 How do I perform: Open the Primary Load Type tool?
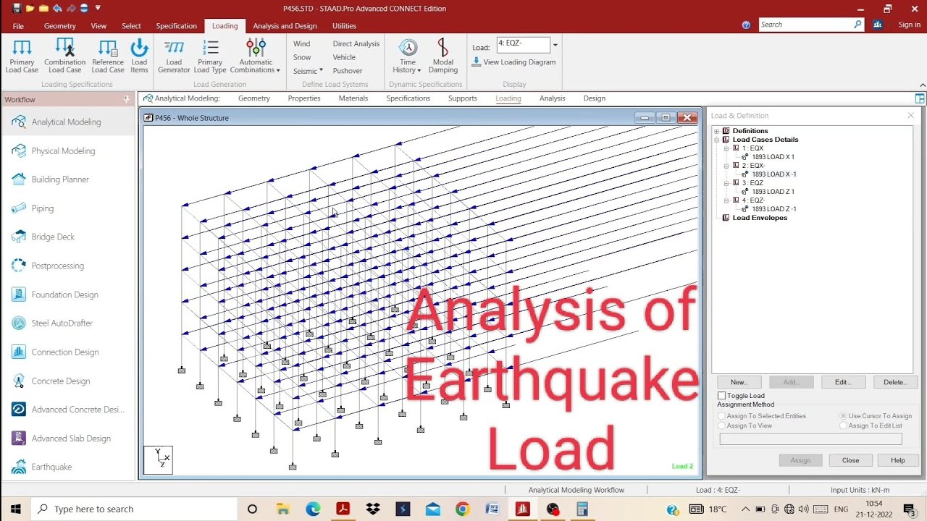[x=210, y=56]
